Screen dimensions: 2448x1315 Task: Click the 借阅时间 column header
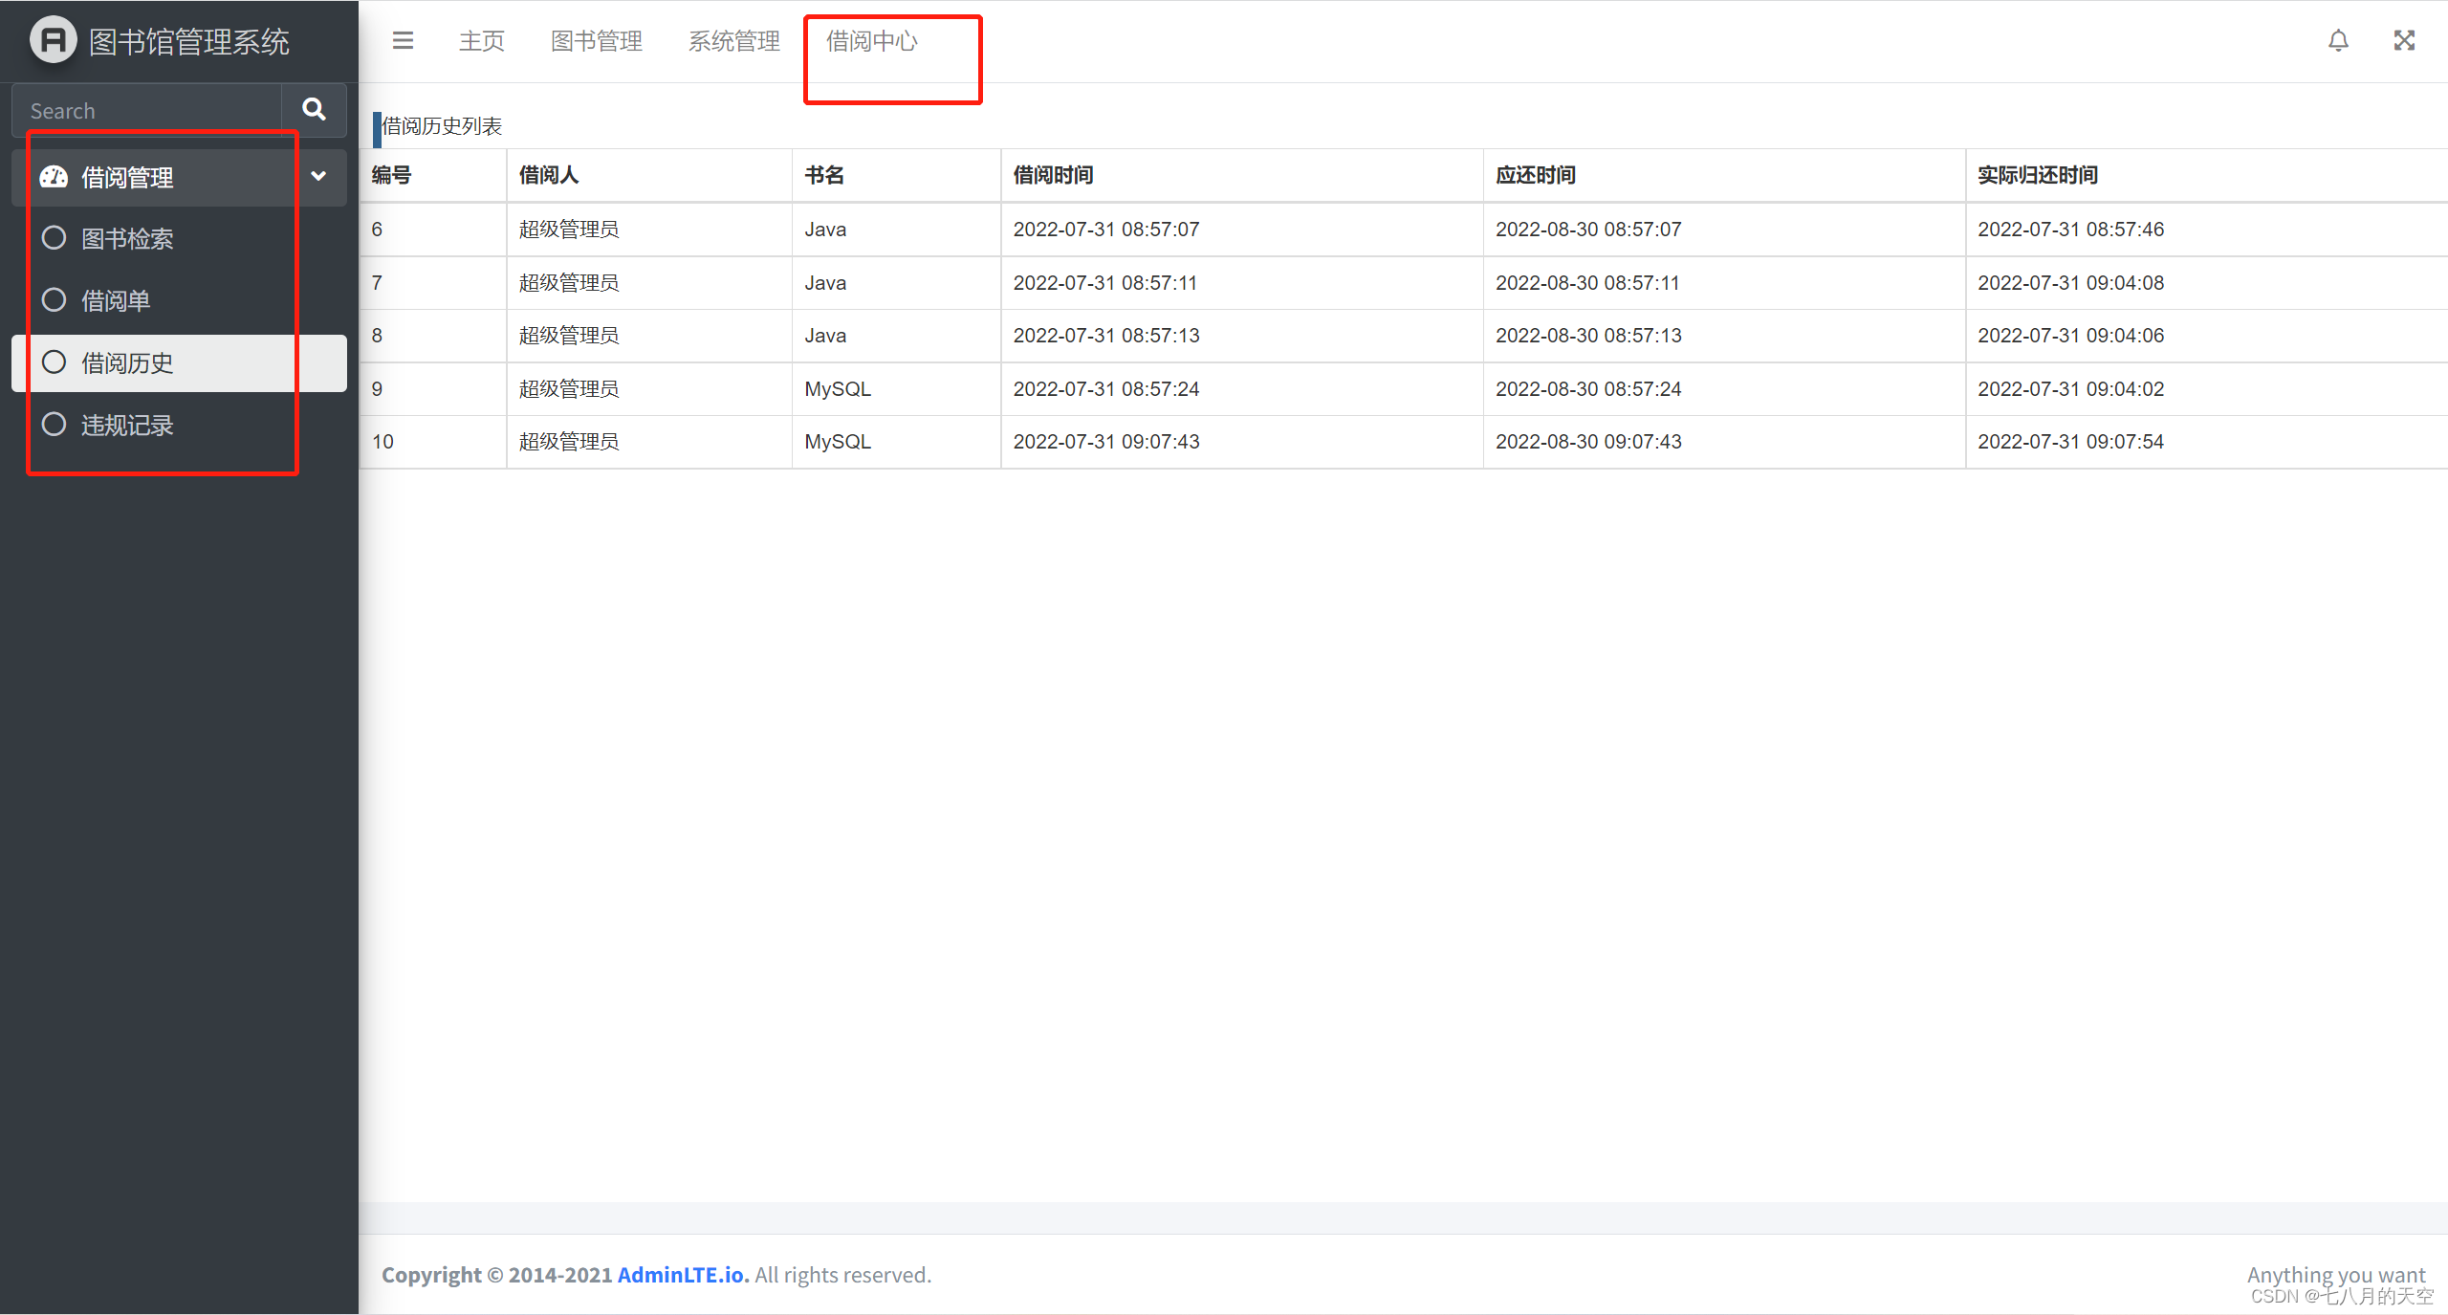1053,175
